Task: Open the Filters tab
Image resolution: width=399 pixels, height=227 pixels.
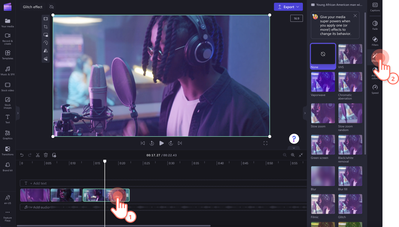Action: pyautogui.click(x=375, y=41)
